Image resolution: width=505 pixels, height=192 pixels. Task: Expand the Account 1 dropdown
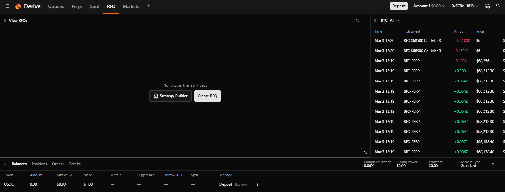[x=429, y=6]
